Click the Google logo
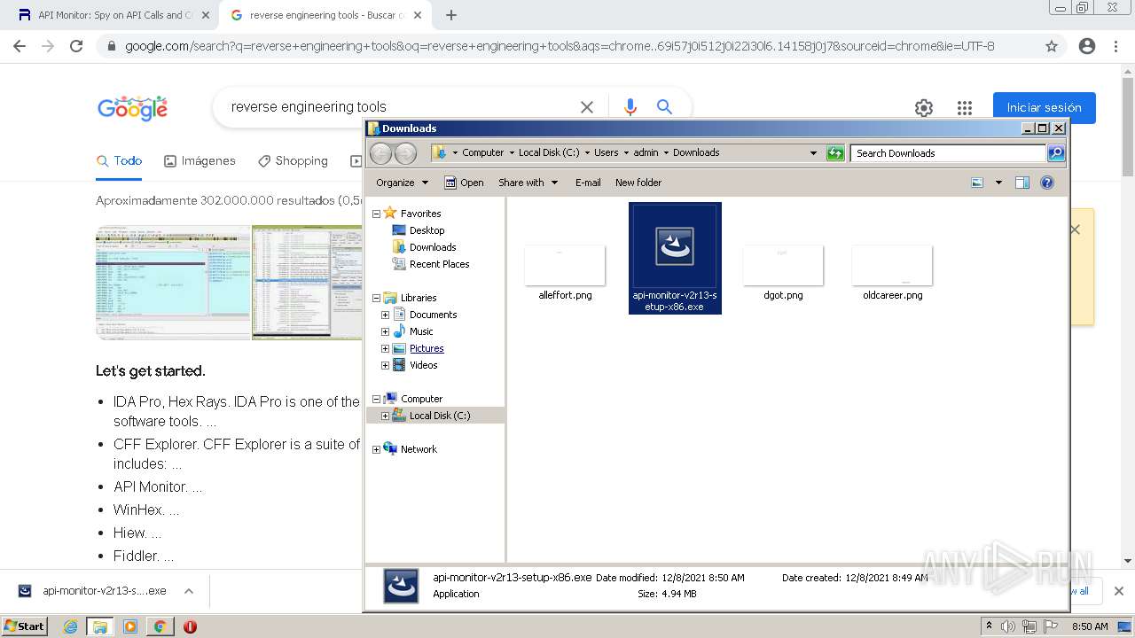Viewport: 1135px width, 638px height. 132,108
